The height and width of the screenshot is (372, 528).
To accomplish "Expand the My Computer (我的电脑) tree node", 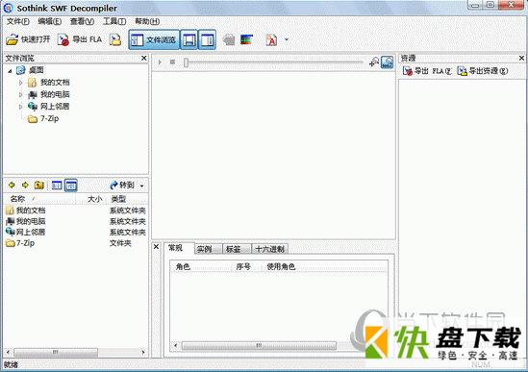I will coord(21,94).
